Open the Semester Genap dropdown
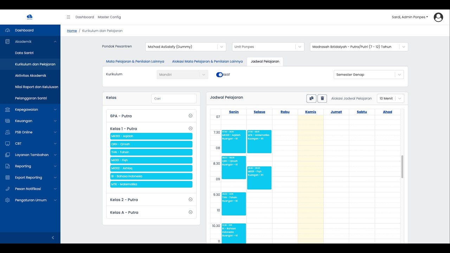 (368, 74)
